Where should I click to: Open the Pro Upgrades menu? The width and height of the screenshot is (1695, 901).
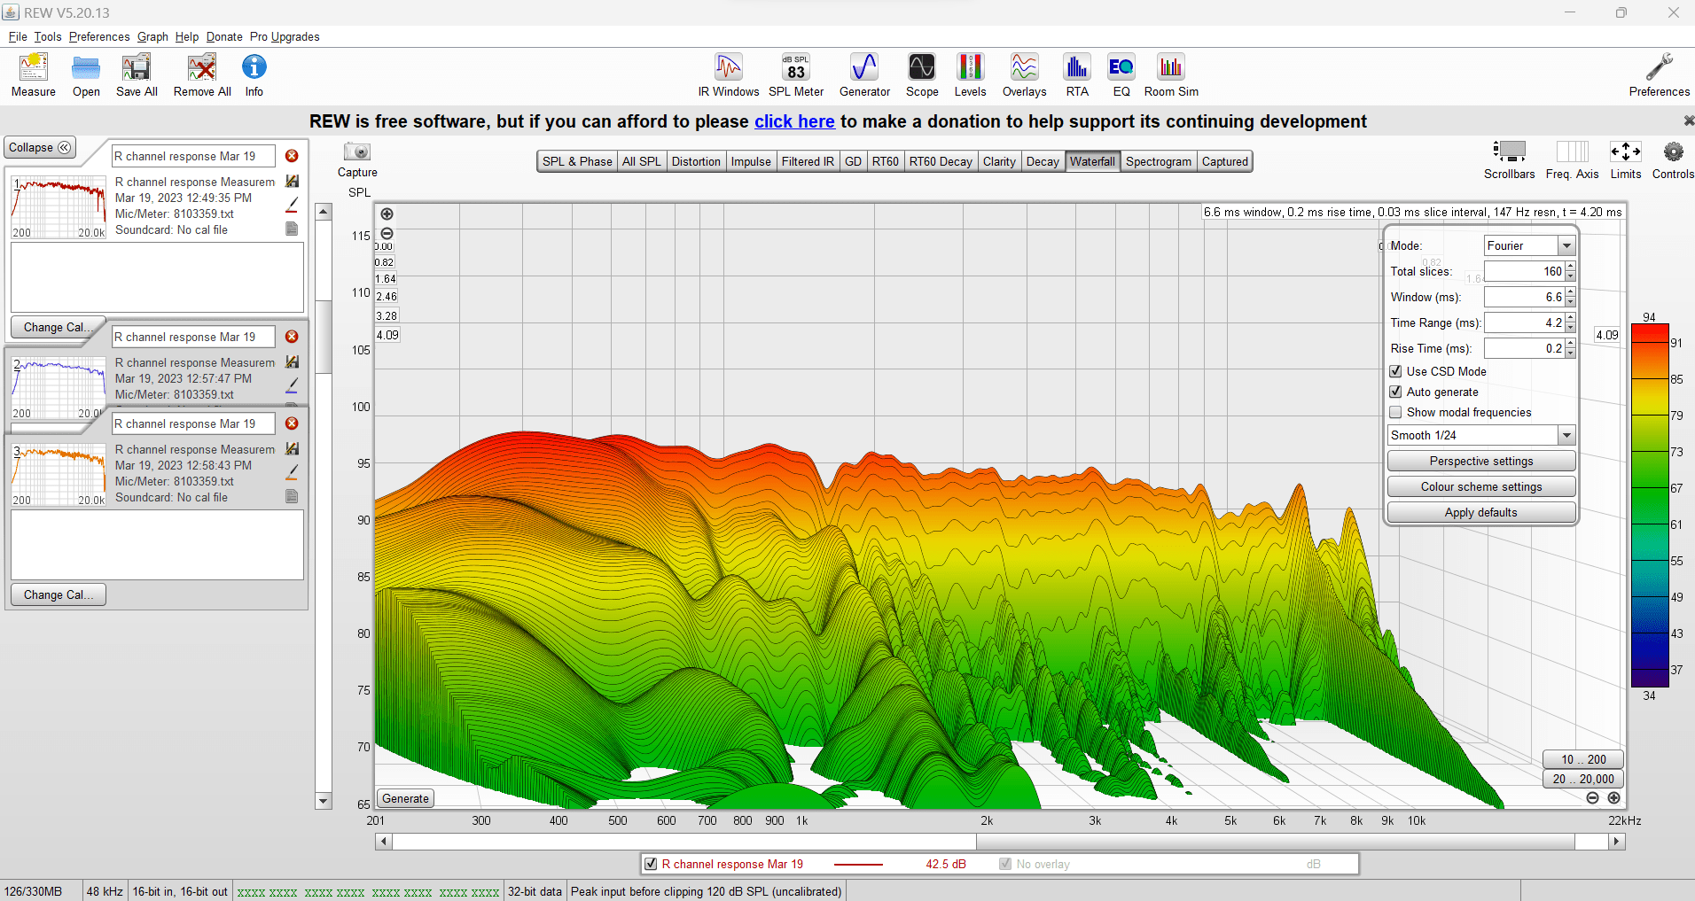(285, 36)
